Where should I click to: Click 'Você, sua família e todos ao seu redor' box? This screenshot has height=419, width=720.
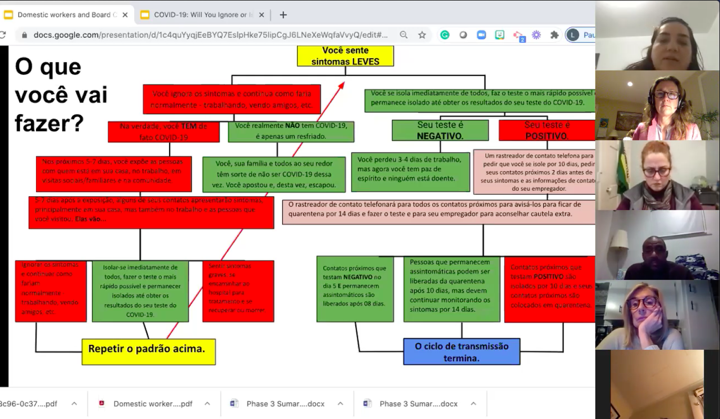pyautogui.click(x=274, y=174)
